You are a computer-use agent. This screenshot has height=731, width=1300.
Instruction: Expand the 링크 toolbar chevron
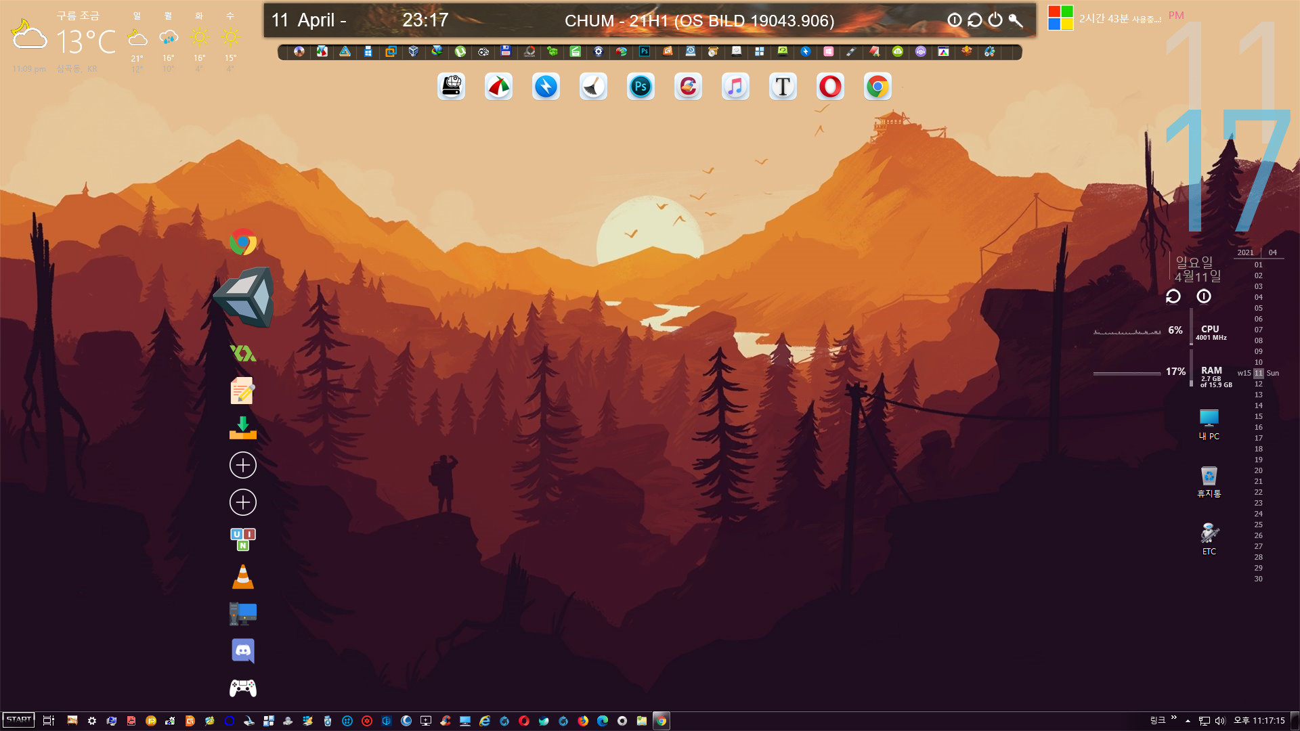tap(1173, 718)
